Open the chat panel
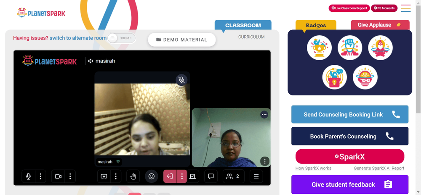The image size is (421, 195). coord(211,176)
